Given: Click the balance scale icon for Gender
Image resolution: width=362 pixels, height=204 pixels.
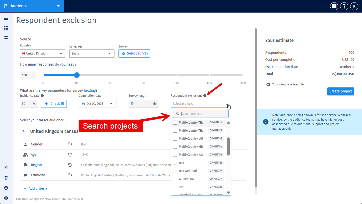Looking at the screenshot, I should pos(70,144).
